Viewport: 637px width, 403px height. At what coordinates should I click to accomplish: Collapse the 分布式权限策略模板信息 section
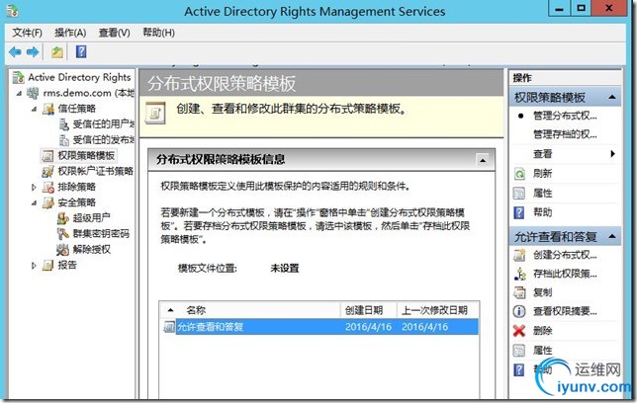[483, 160]
